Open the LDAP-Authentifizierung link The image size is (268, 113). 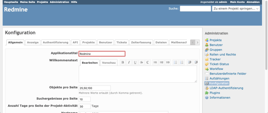coord(226,88)
